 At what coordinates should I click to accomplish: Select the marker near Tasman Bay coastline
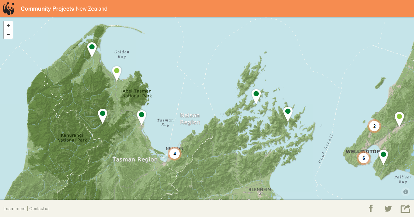click(141, 114)
